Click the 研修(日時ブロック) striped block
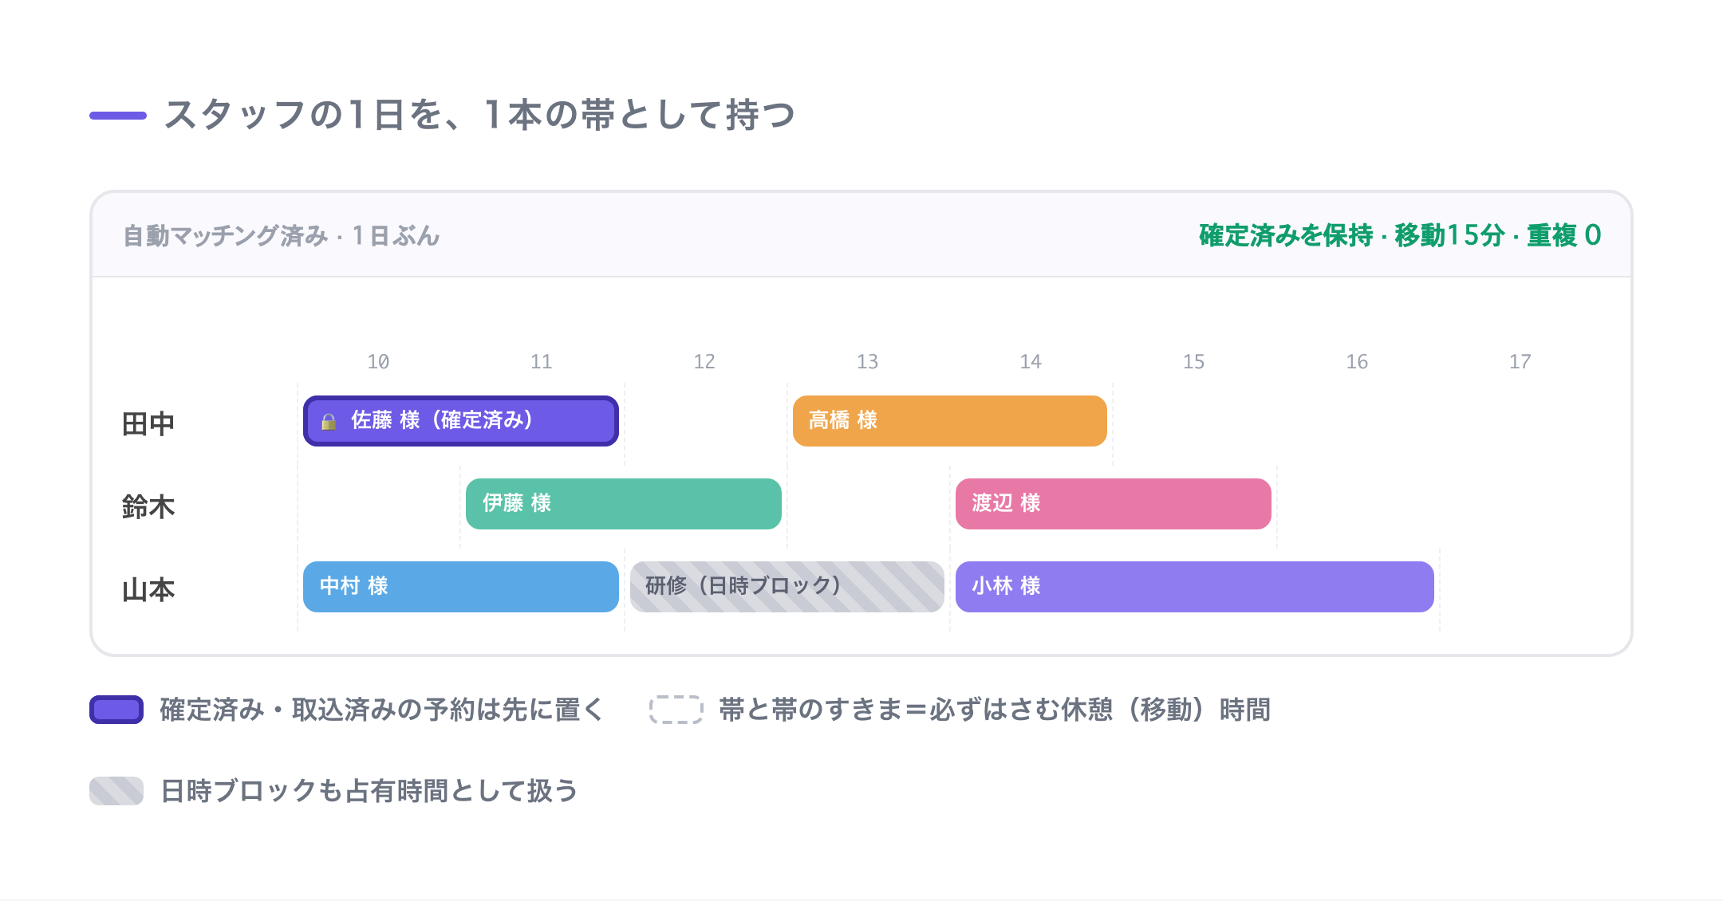Viewport: 1723px width, 901px height. [787, 587]
